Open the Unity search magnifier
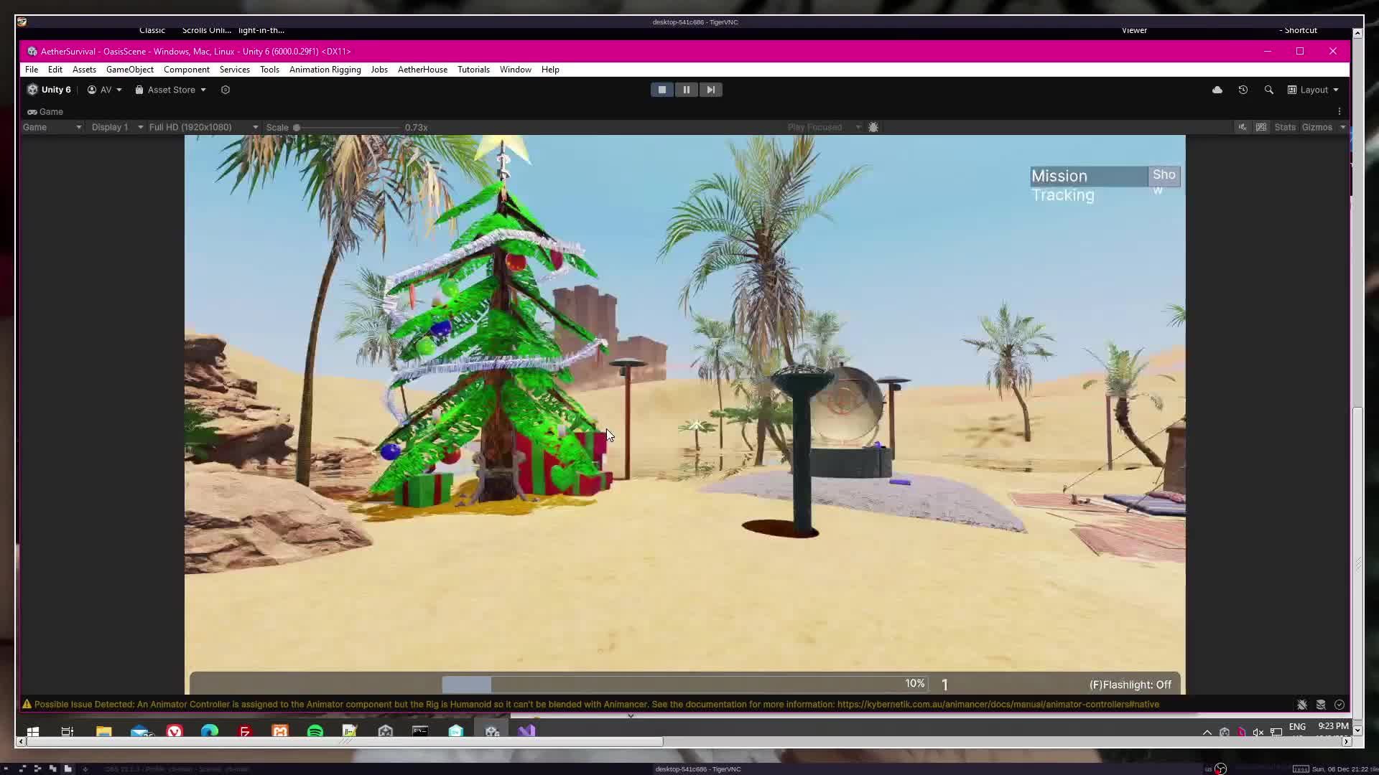Image resolution: width=1379 pixels, height=775 pixels. (1269, 90)
